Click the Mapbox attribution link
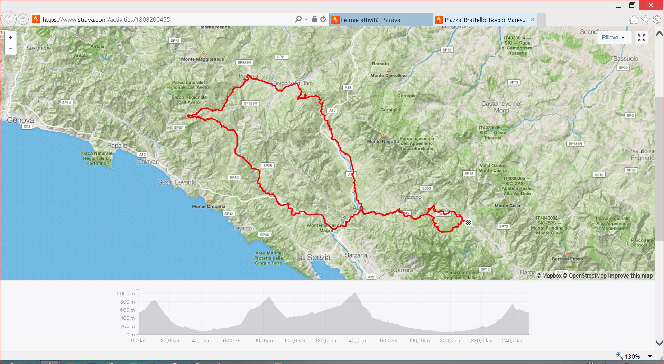The image size is (664, 364). [549, 276]
